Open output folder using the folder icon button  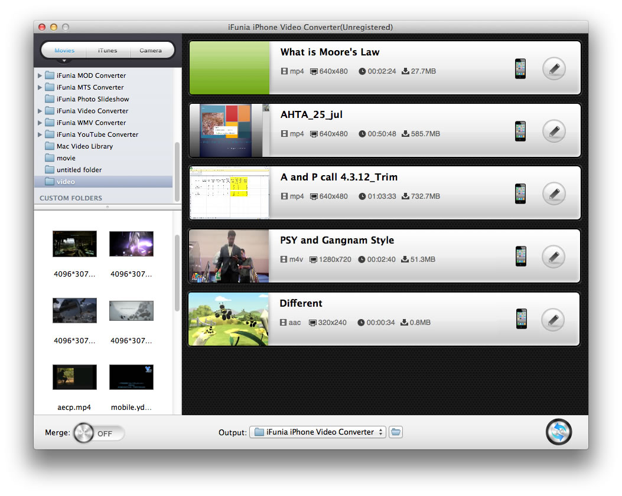pos(396,432)
